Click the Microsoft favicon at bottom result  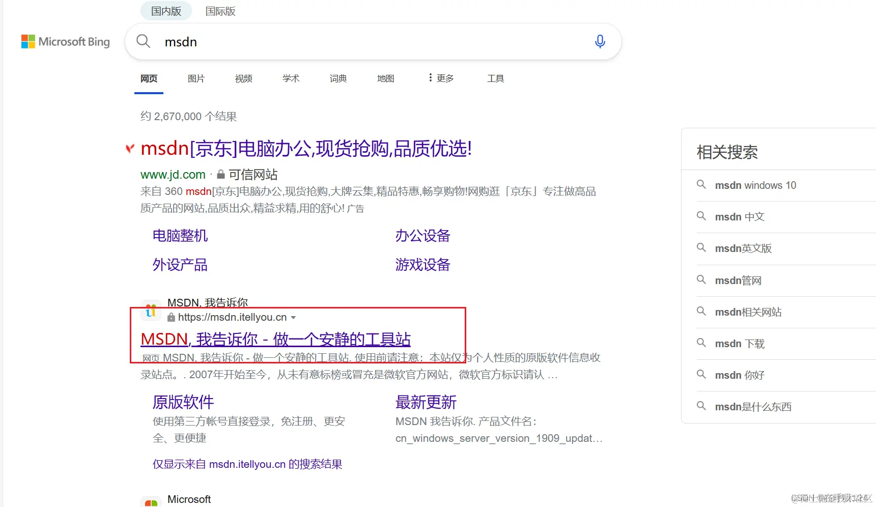[x=151, y=502]
